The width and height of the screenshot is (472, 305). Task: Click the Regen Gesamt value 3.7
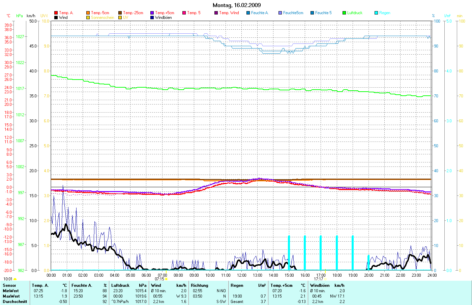click(x=263, y=302)
